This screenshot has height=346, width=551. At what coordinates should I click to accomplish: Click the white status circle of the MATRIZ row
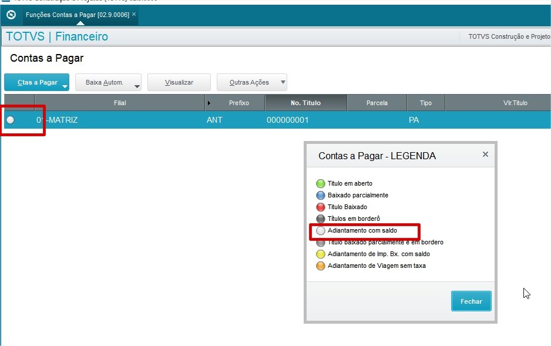point(11,120)
